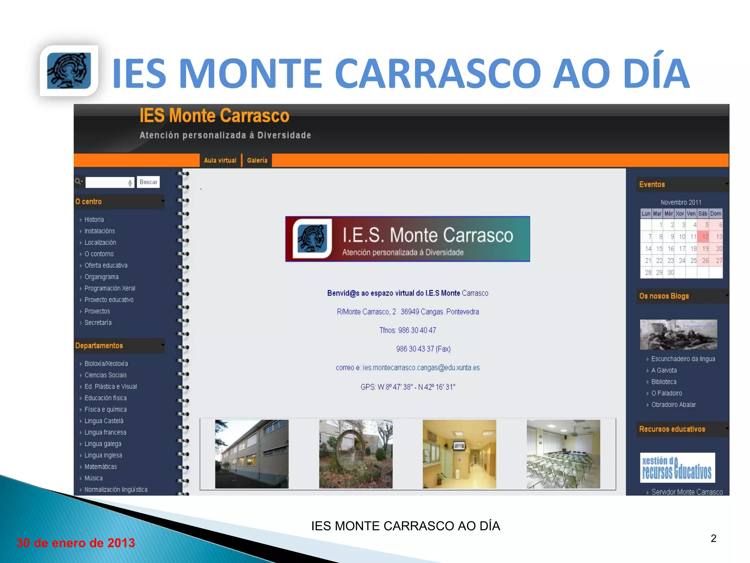
Task: Open the Galería tab
Action: pos(257,160)
